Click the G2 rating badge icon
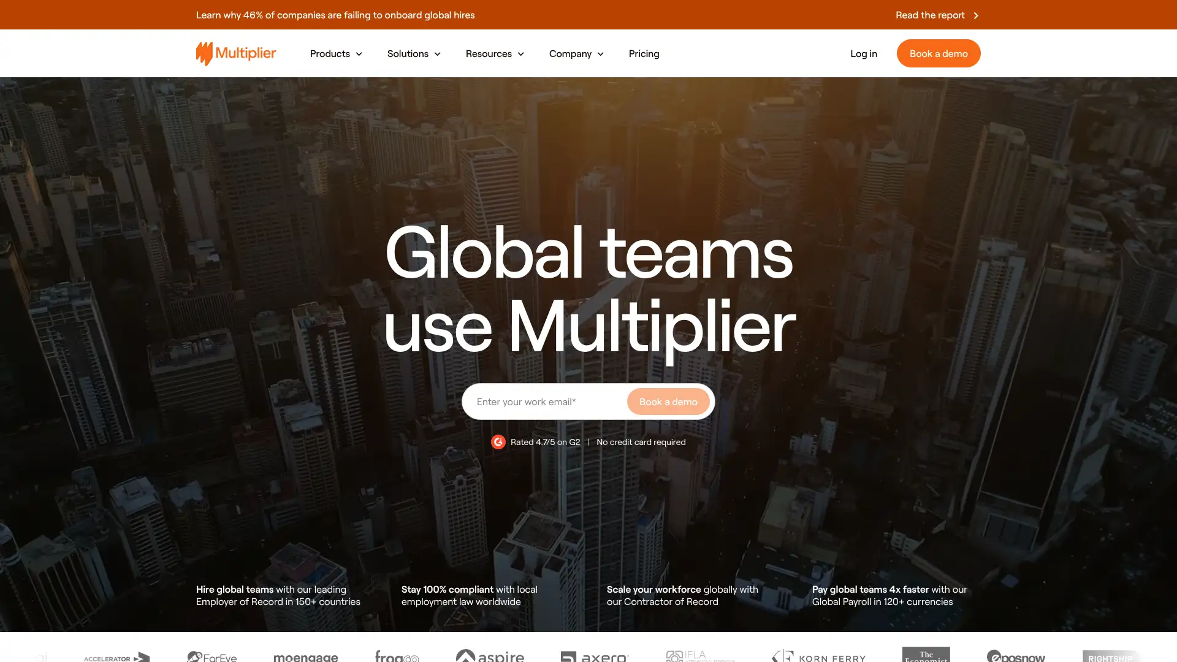Viewport: 1177px width, 662px height. [498, 442]
